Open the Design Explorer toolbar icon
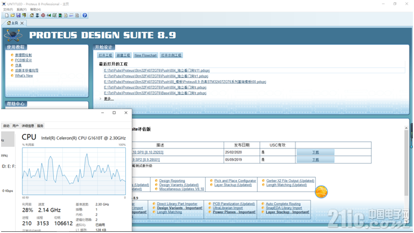The height and width of the screenshot is (233, 414). [x=60, y=15]
